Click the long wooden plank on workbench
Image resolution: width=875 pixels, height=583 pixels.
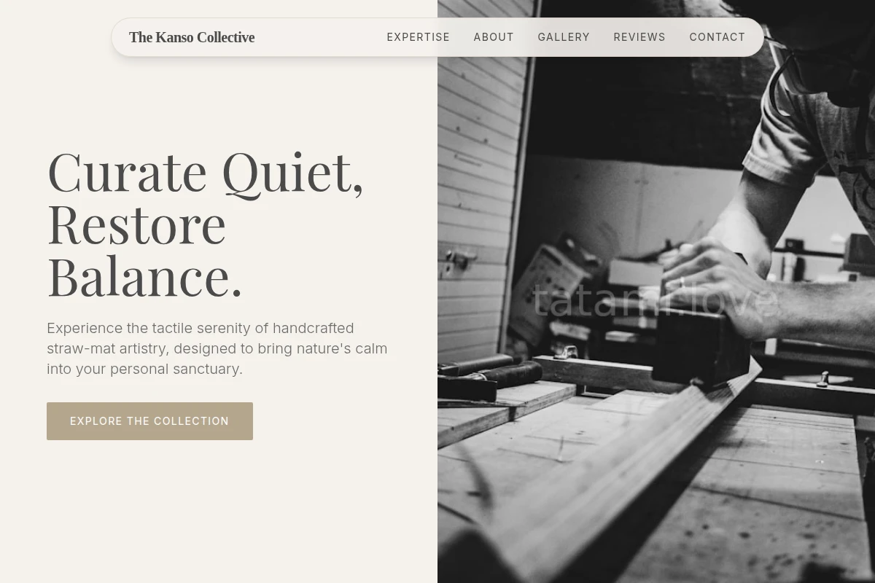pyautogui.click(x=620, y=474)
